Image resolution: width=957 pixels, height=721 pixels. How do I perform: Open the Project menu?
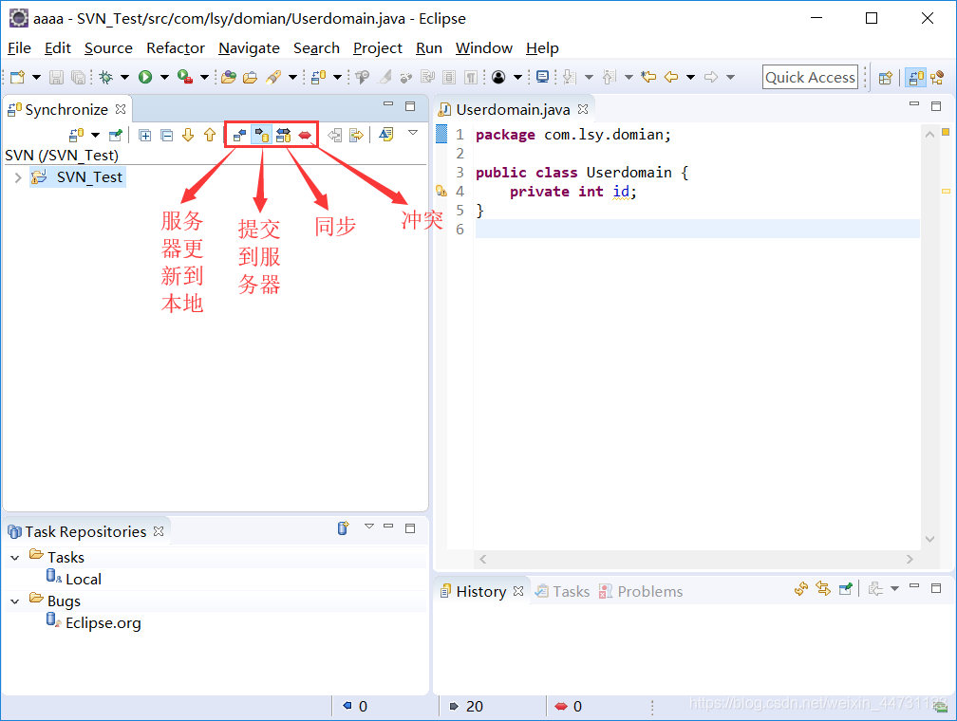(377, 48)
